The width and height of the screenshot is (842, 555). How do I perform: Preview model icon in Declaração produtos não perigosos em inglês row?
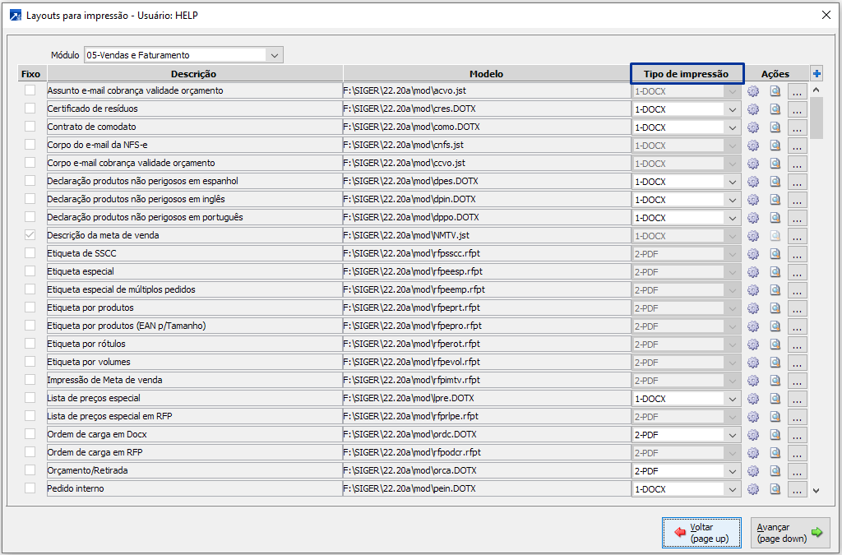coord(775,200)
